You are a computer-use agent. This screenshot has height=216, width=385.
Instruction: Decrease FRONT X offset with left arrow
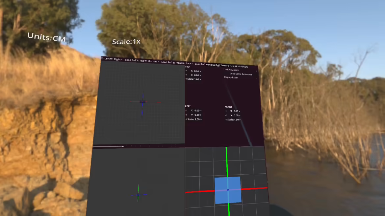226,111
